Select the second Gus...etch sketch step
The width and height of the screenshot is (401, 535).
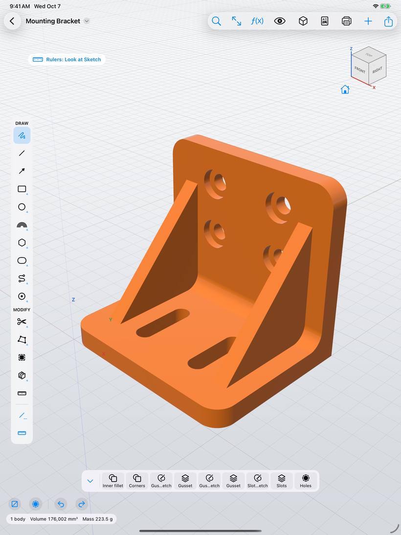(x=209, y=481)
